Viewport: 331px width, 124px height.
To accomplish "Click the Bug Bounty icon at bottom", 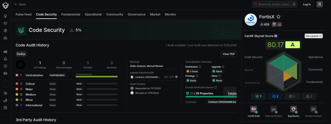I will [x=294, y=110].
